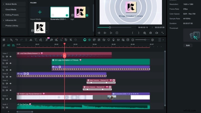Adjust the preview playback progress slider
201x113 pixels.
(x=114, y=27)
